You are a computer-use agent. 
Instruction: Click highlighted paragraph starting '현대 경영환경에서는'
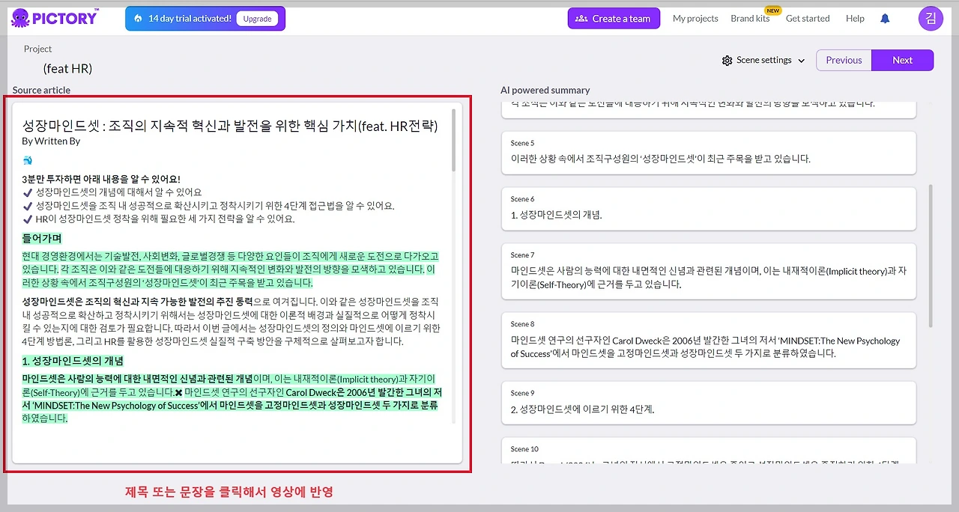pyautogui.click(x=231, y=269)
